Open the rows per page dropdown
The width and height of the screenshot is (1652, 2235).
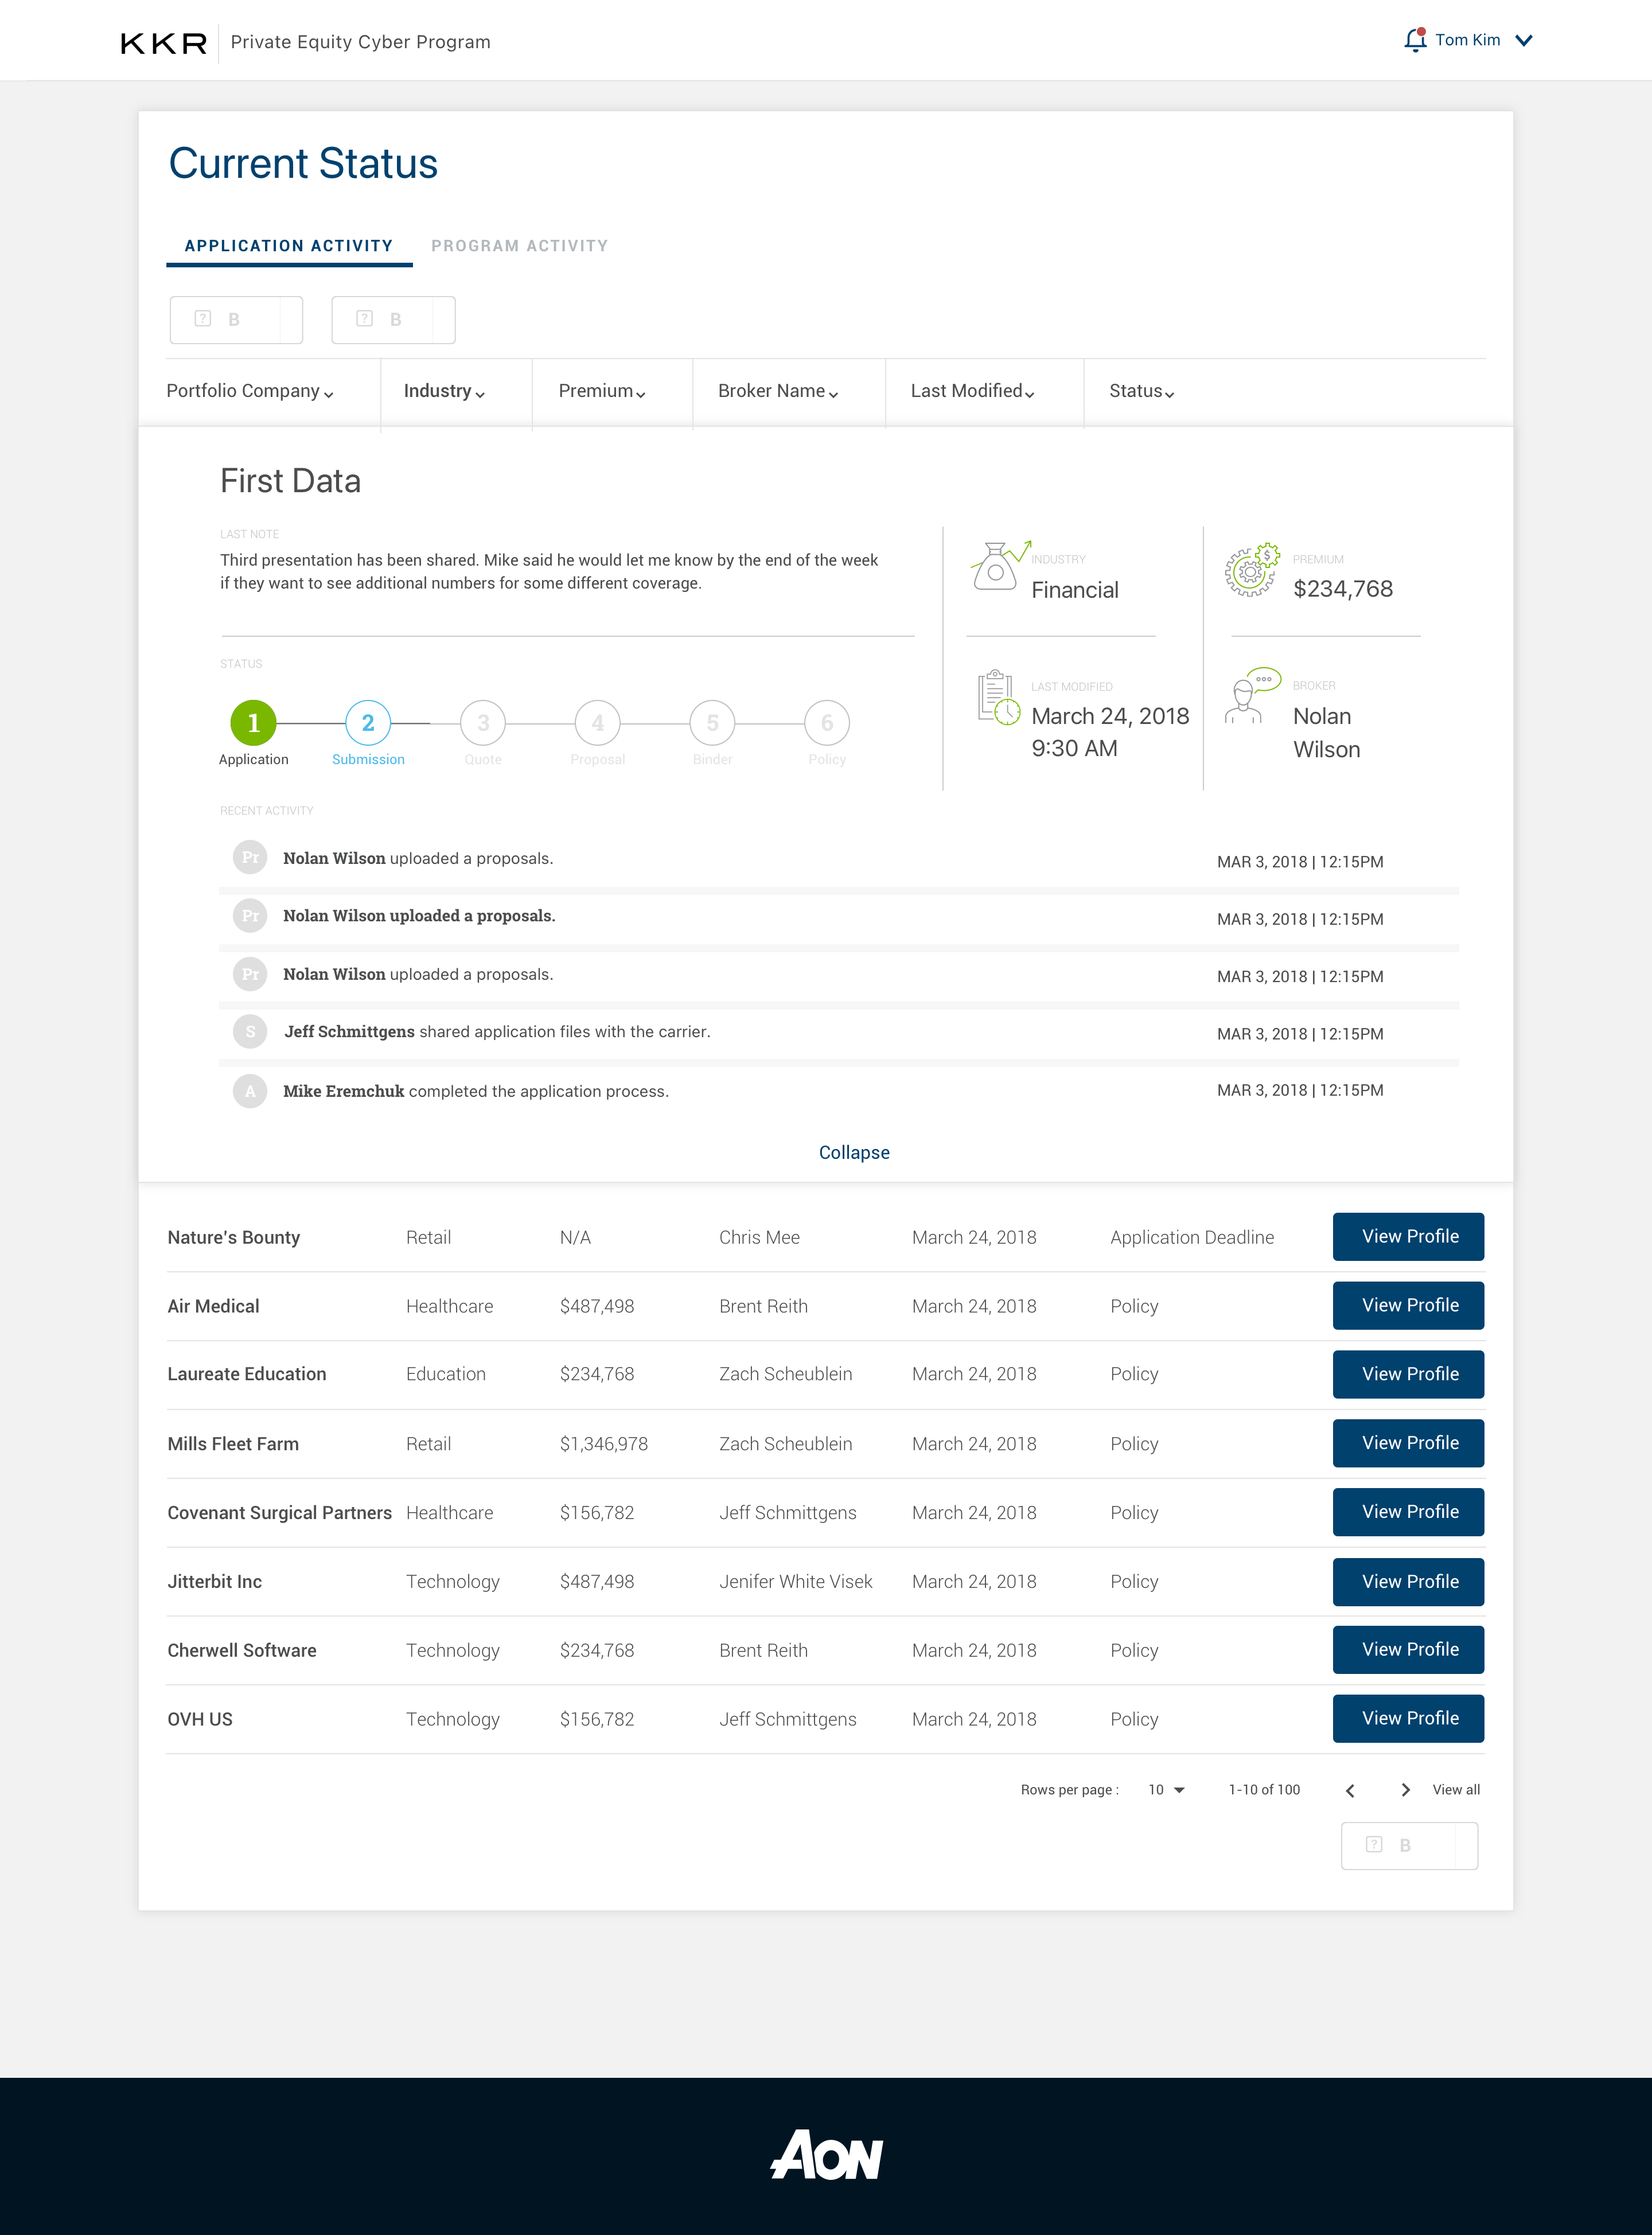tap(1166, 1790)
